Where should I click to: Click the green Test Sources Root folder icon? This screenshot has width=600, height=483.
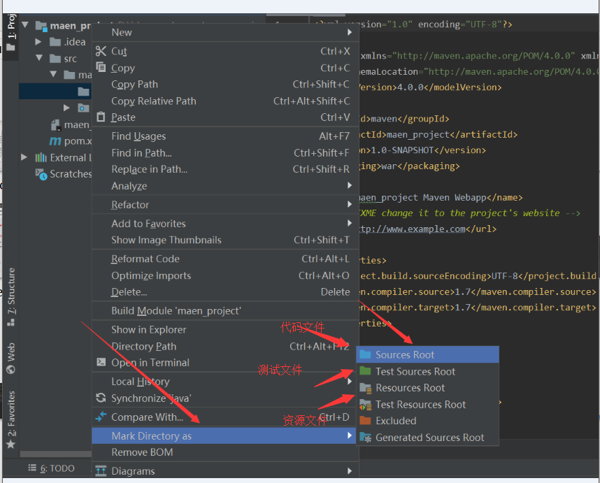366,370
